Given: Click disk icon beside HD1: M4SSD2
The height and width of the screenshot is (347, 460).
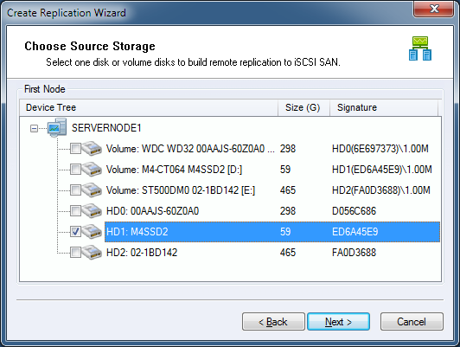Looking at the screenshot, I should [92, 232].
